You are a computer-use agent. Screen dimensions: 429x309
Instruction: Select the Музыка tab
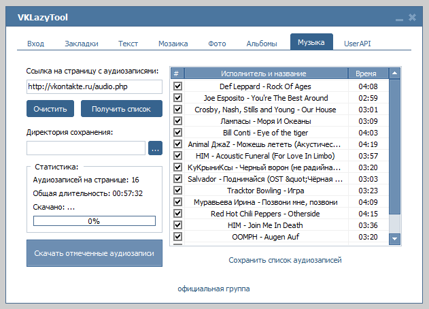pos(311,42)
